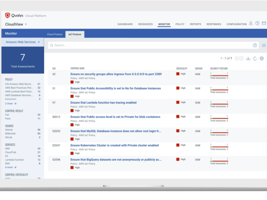This screenshot has height=200, width=267.
Task: Switch to Cloud Posture tab
Action: (x=55, y=34)
